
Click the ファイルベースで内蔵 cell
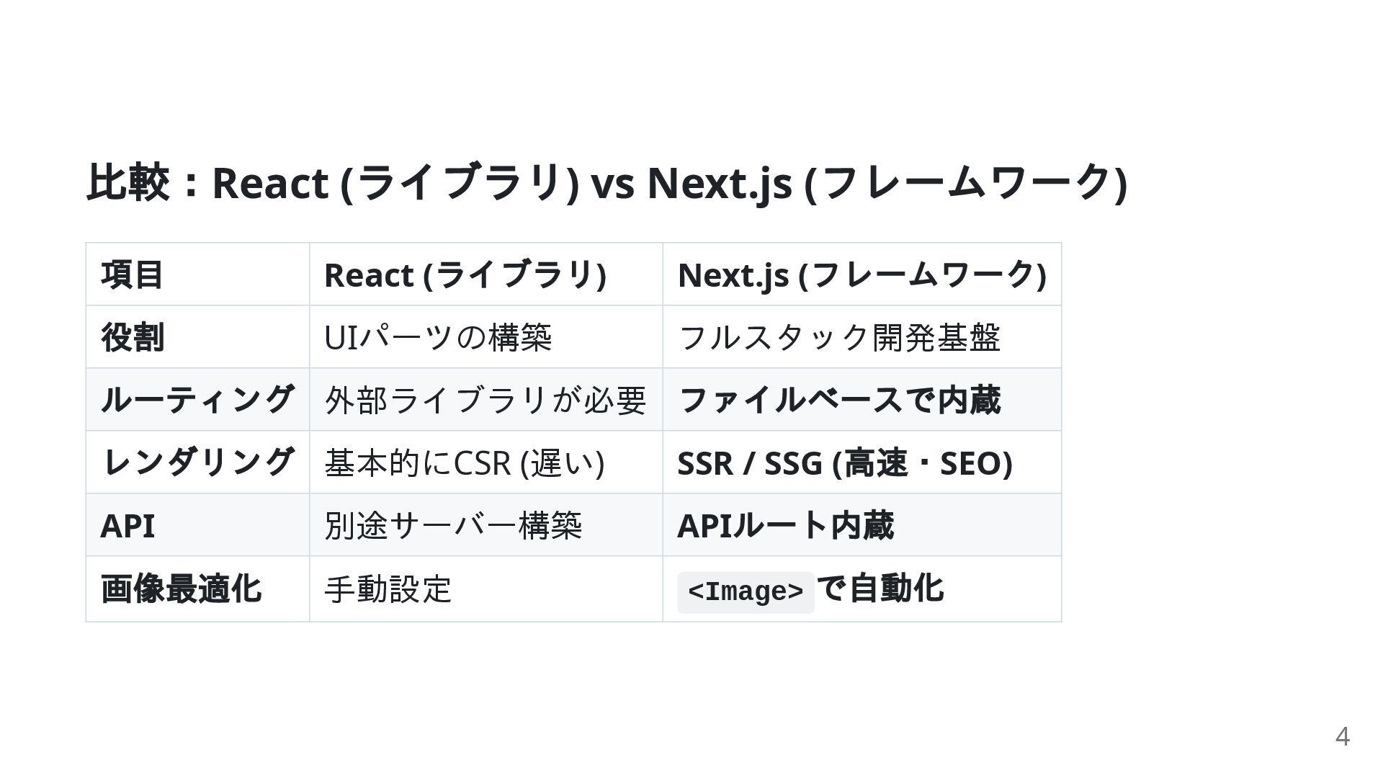pyautogui.click(x=839, y=400)
